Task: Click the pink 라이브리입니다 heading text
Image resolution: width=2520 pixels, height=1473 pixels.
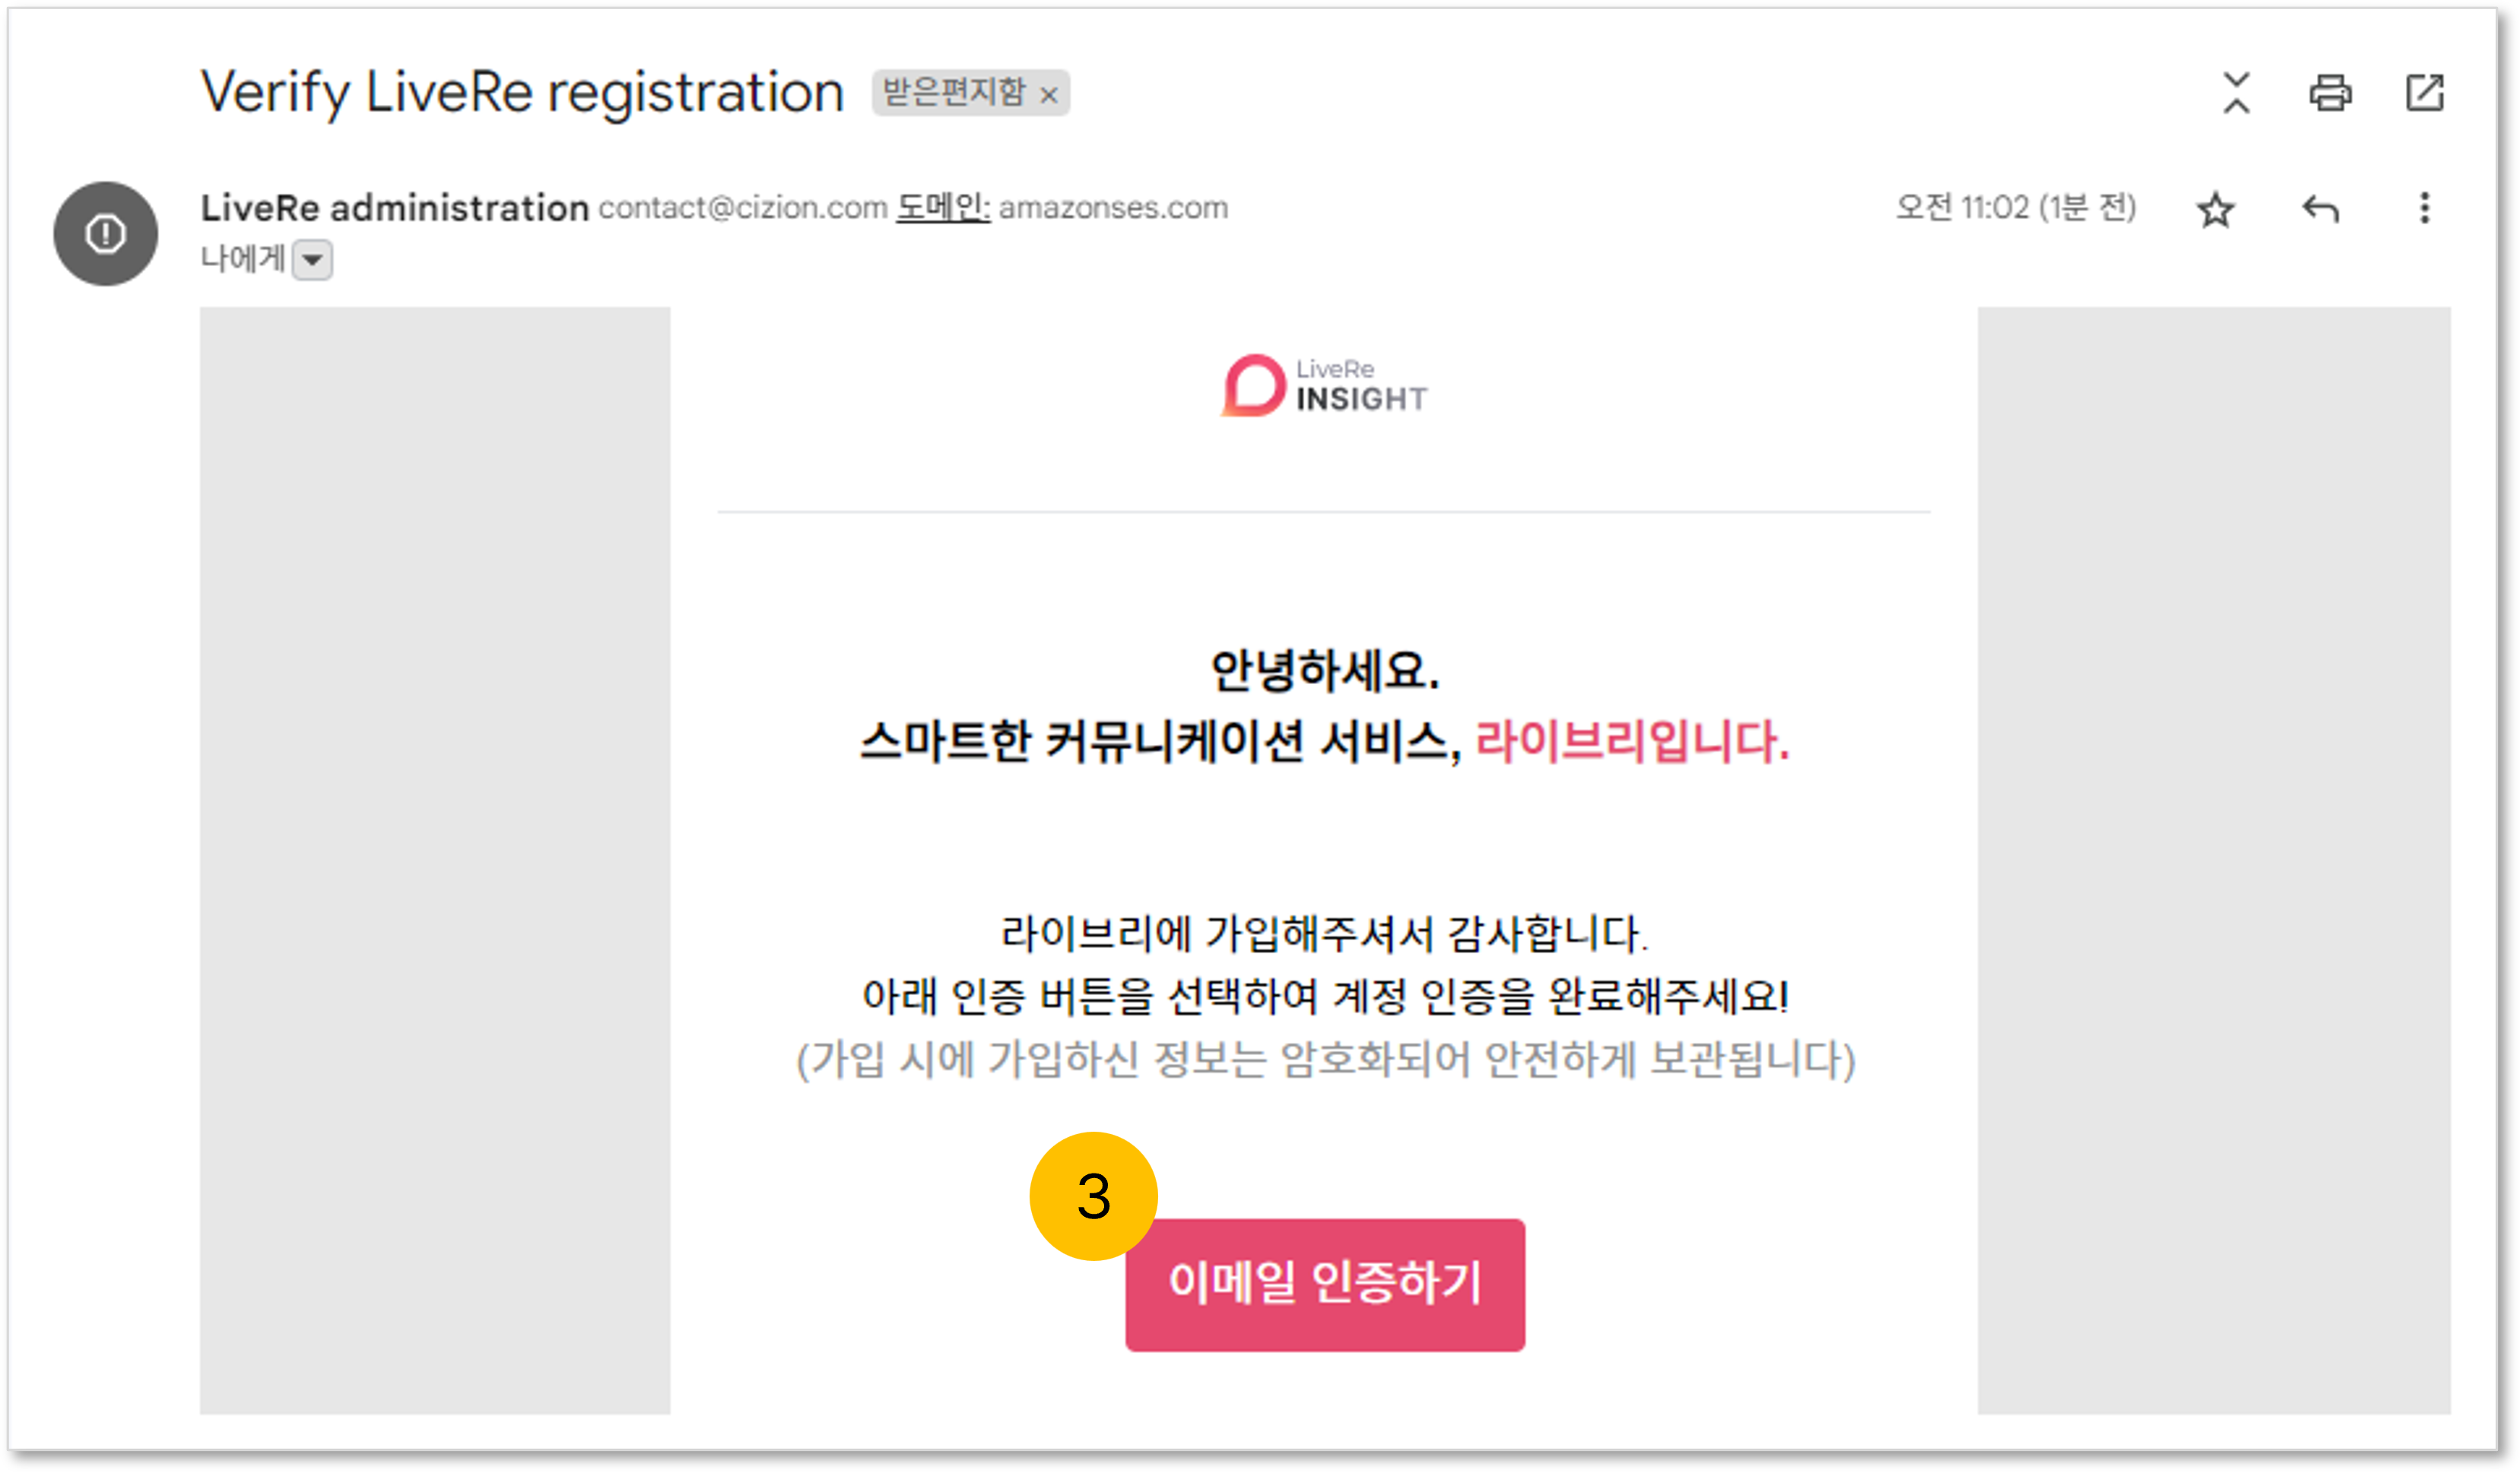Action: pos(1631,742)
